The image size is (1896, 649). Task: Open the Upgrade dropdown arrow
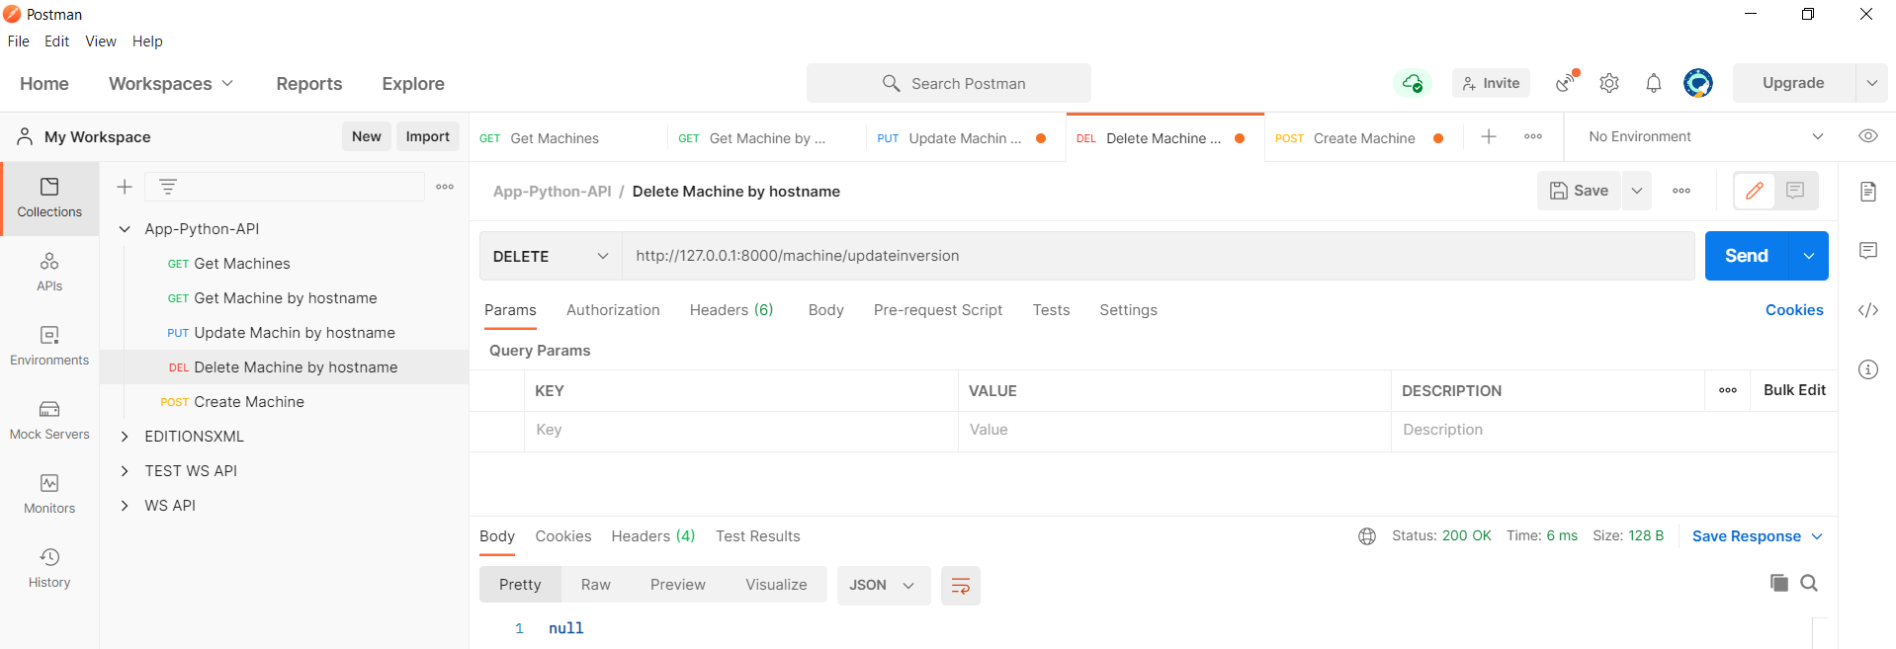1872,83
